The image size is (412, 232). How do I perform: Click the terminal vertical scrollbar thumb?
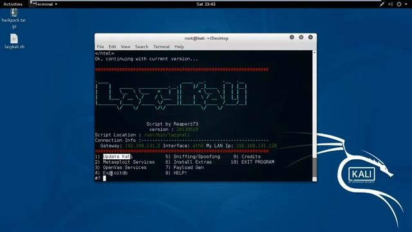[314, 168]
